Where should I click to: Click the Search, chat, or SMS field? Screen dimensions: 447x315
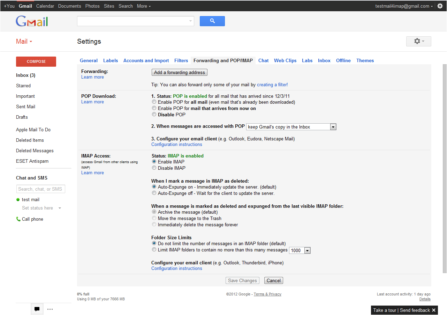pyautogui.click(x=40, y=189)
